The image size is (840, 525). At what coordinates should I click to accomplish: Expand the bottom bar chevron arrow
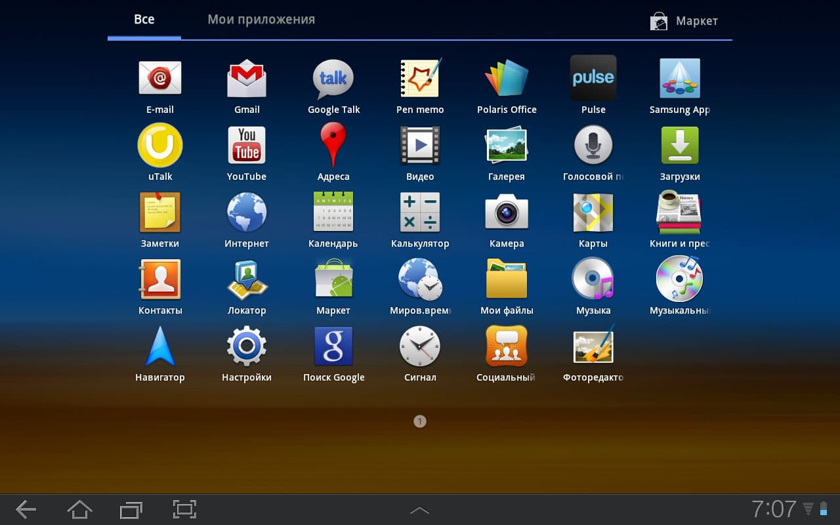coord(419,510)
